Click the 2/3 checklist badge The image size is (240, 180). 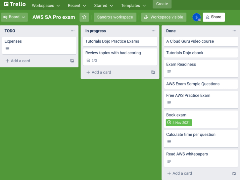coord(92,61)
